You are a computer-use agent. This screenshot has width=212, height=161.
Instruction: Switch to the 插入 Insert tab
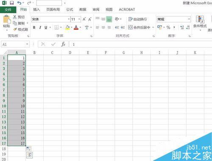[x=36, y=10]
